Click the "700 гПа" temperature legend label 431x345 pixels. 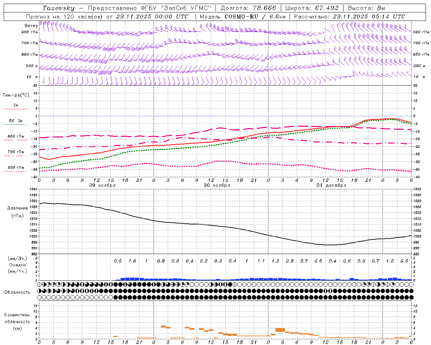pos(16,152)
